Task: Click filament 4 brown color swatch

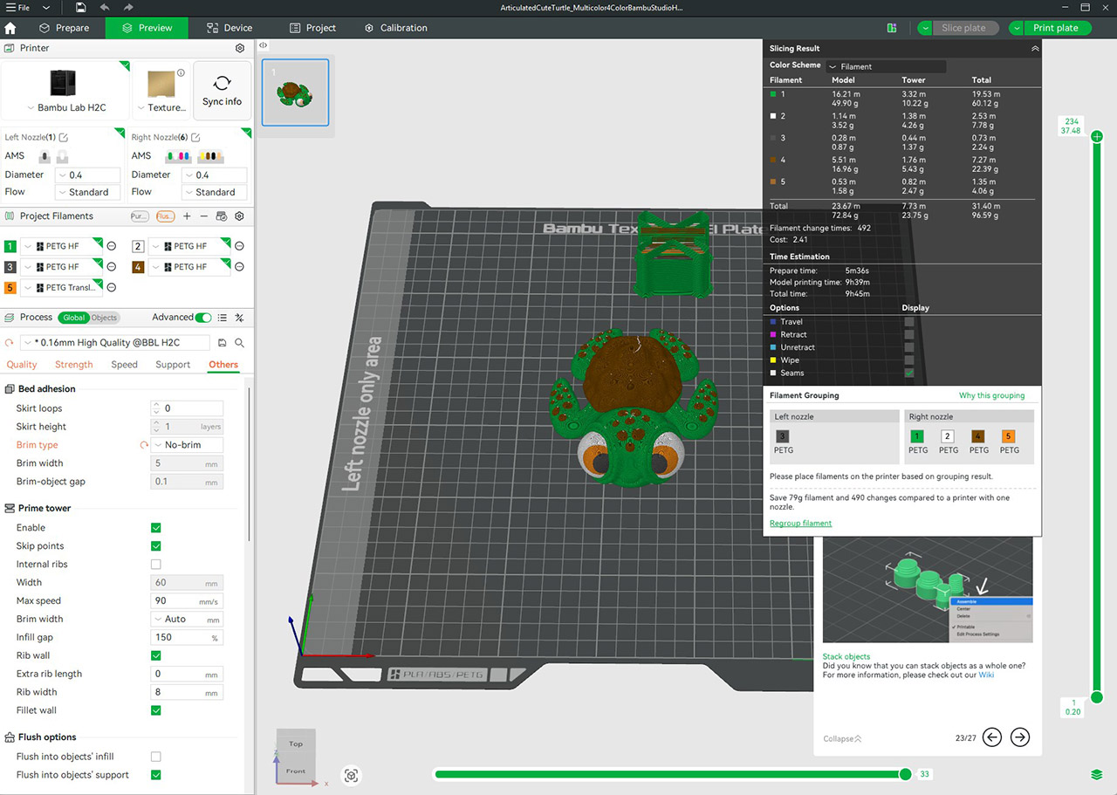Action: pos(138,267)
